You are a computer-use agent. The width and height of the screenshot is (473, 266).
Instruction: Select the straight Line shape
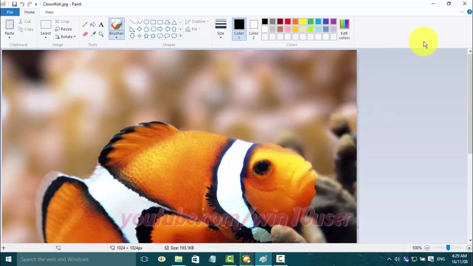[132, 22]
